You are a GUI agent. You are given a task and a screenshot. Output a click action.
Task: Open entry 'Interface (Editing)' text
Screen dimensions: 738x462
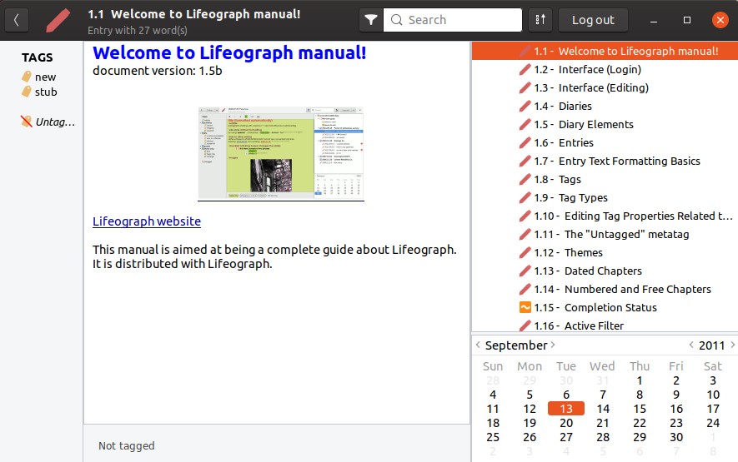604,88
